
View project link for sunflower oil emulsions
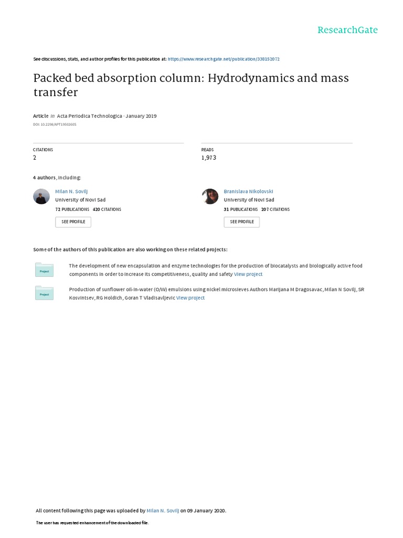(x=190, y=298)
